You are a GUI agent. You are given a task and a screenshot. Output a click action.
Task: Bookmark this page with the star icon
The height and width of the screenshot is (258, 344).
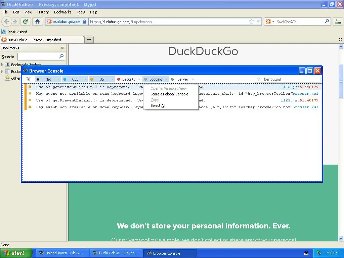coord(251,21)
